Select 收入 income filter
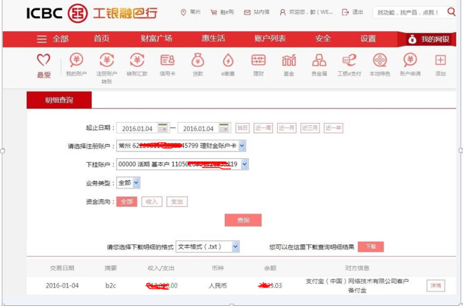 tap(152, 202)
